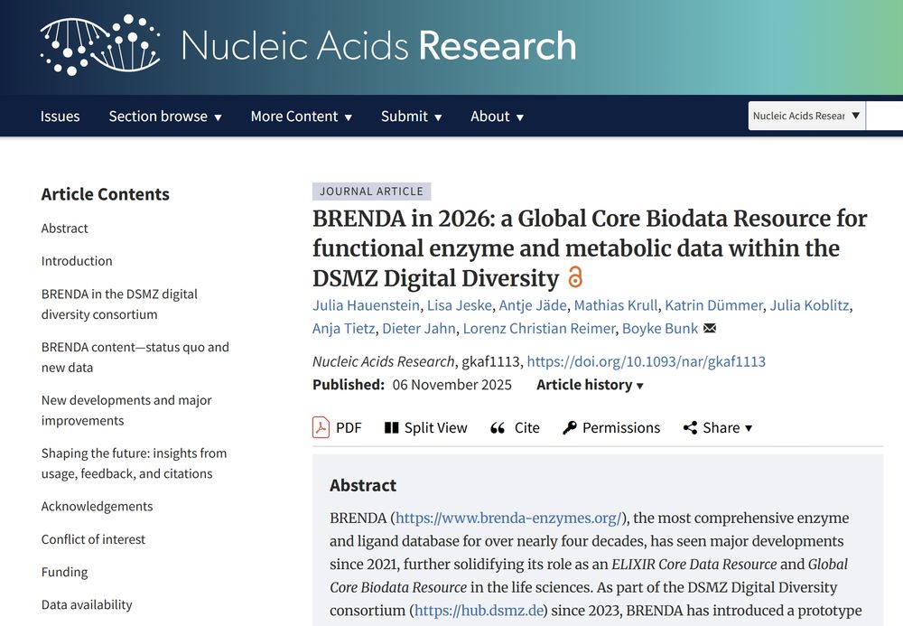Open the Submit dropdown menu

click(411, 117)
